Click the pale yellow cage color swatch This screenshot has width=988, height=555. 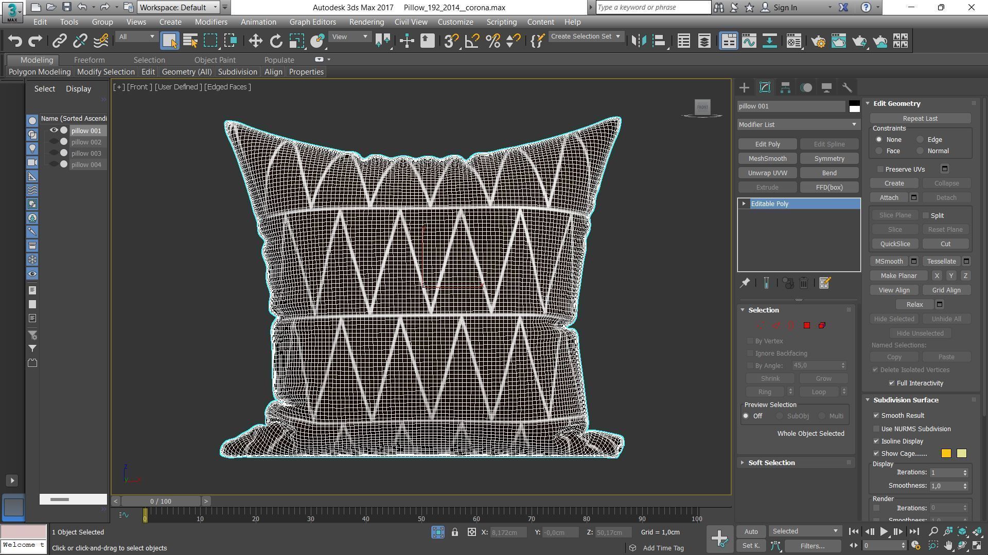point(961,453)
